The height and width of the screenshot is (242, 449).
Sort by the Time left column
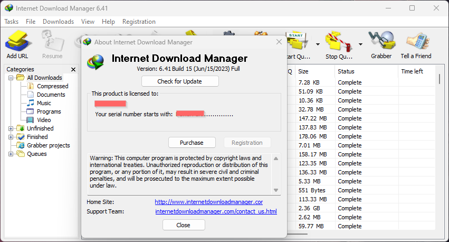click(x=417, y=71)
